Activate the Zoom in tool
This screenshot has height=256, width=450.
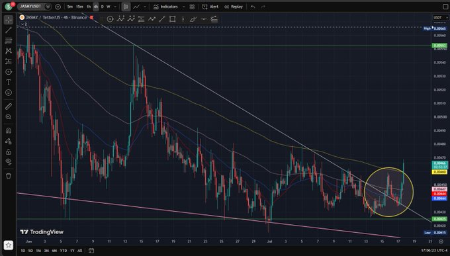click(9, 117)
